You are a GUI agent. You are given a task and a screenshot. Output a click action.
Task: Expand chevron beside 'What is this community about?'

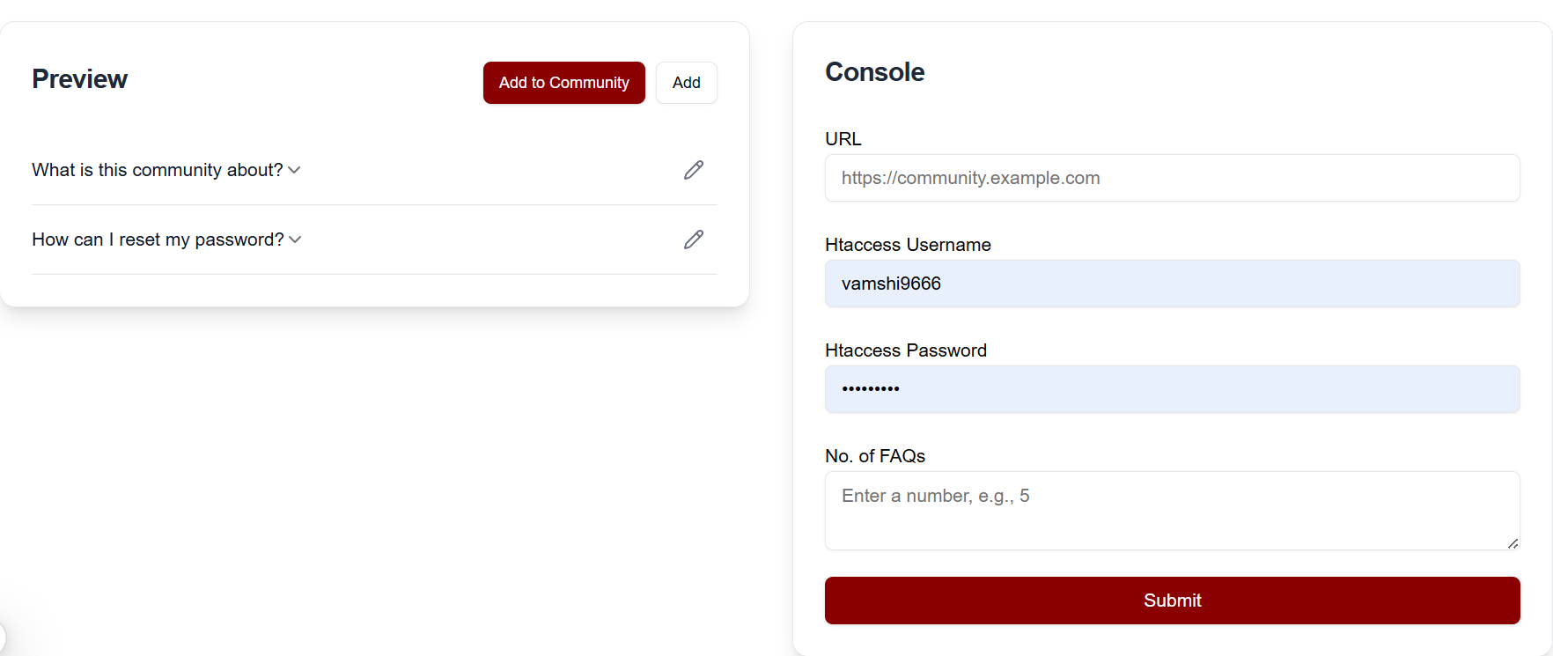pos(294,170)
